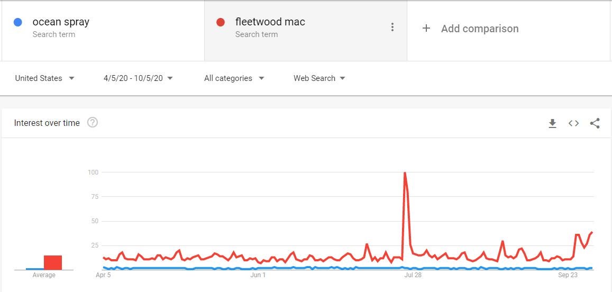Open the Web Search type dropdown
612x292 pixels.
coord(319,78)
